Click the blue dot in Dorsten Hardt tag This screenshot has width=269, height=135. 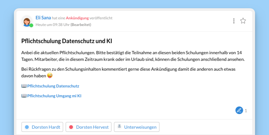point(27,127)
